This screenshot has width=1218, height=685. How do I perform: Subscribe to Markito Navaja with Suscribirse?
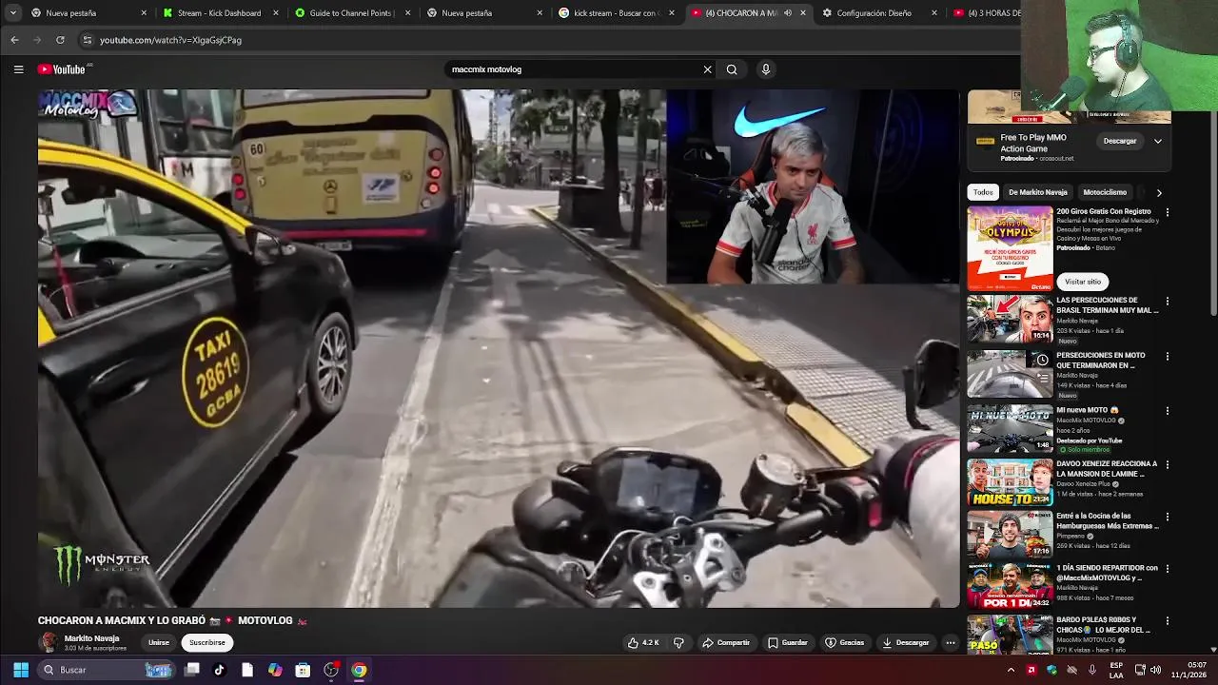206,642
